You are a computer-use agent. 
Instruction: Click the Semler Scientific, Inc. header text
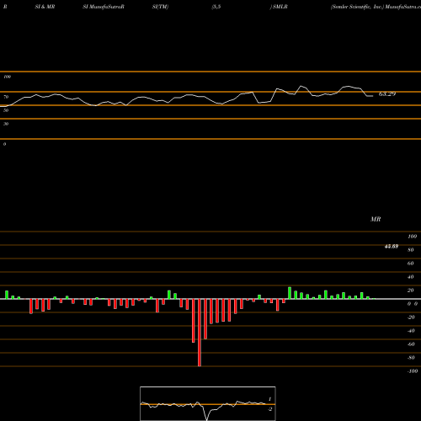357,7
